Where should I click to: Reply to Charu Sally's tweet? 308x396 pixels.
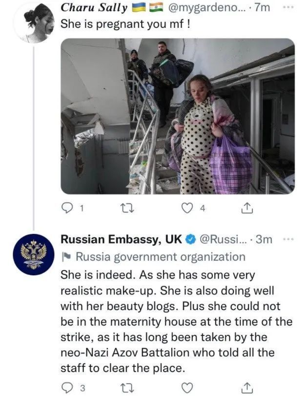pyautogui.click(x=66, y=208)
